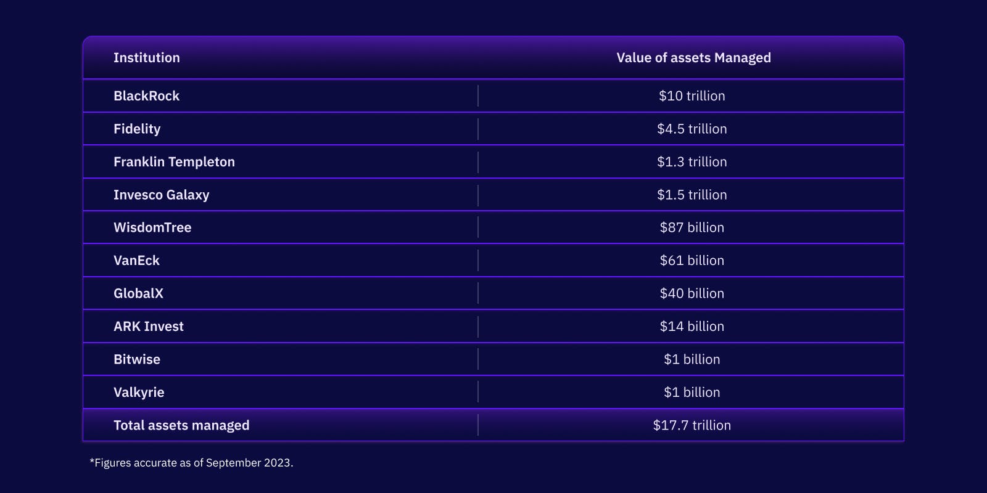
Task: Click the Bitwise institution name
Action: click(x=137, y=360)
